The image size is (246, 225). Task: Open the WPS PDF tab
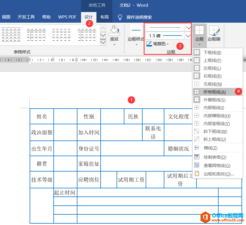coord(67,17)
